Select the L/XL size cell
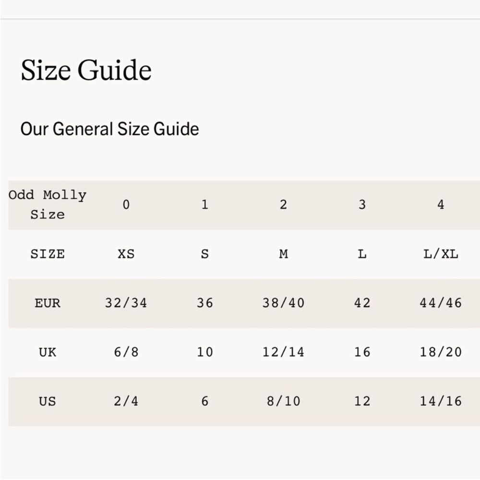480x480 pixels. (441, 254)
